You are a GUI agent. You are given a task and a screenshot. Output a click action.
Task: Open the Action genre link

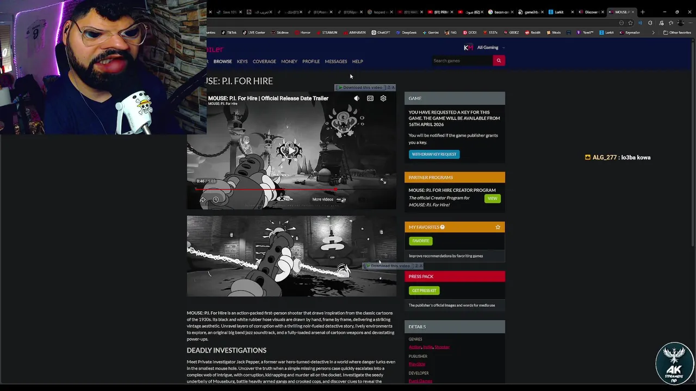(415, 347)
